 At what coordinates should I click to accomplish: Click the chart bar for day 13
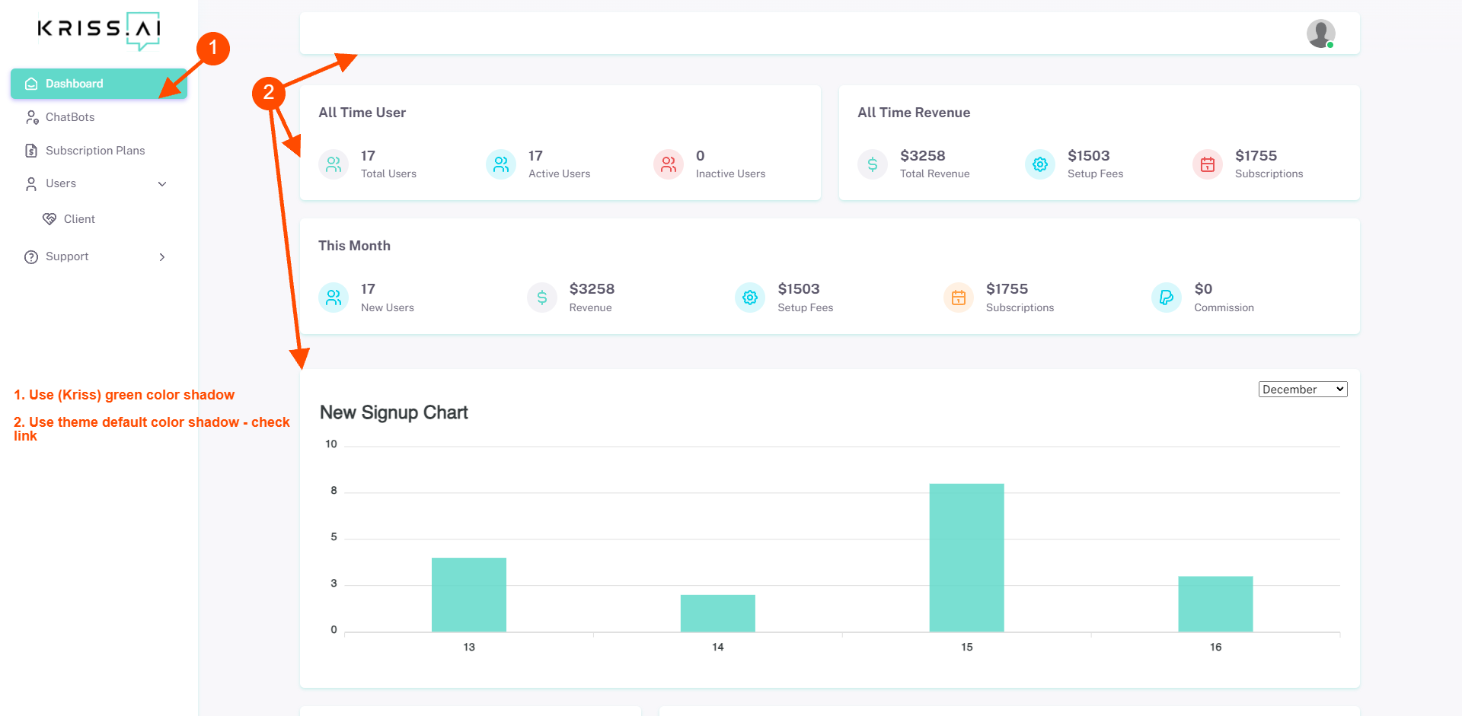pos(469,595)
